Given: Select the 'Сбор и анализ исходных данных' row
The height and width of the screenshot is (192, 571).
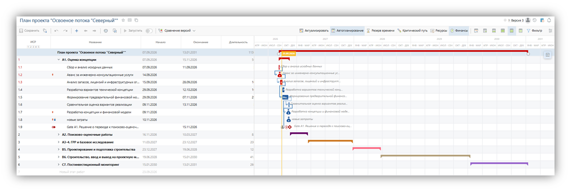Looking at the screenshot, I should 135,67.
